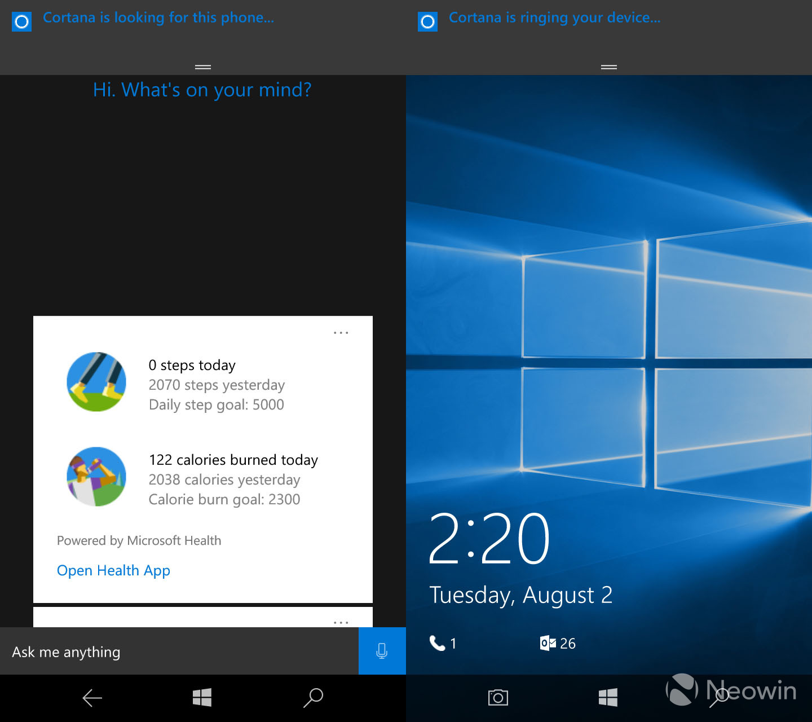This screenshot has height=722, width=812.
Task: Tap Powered by Microsoft Health text
Action: click(x=139, y=540)
